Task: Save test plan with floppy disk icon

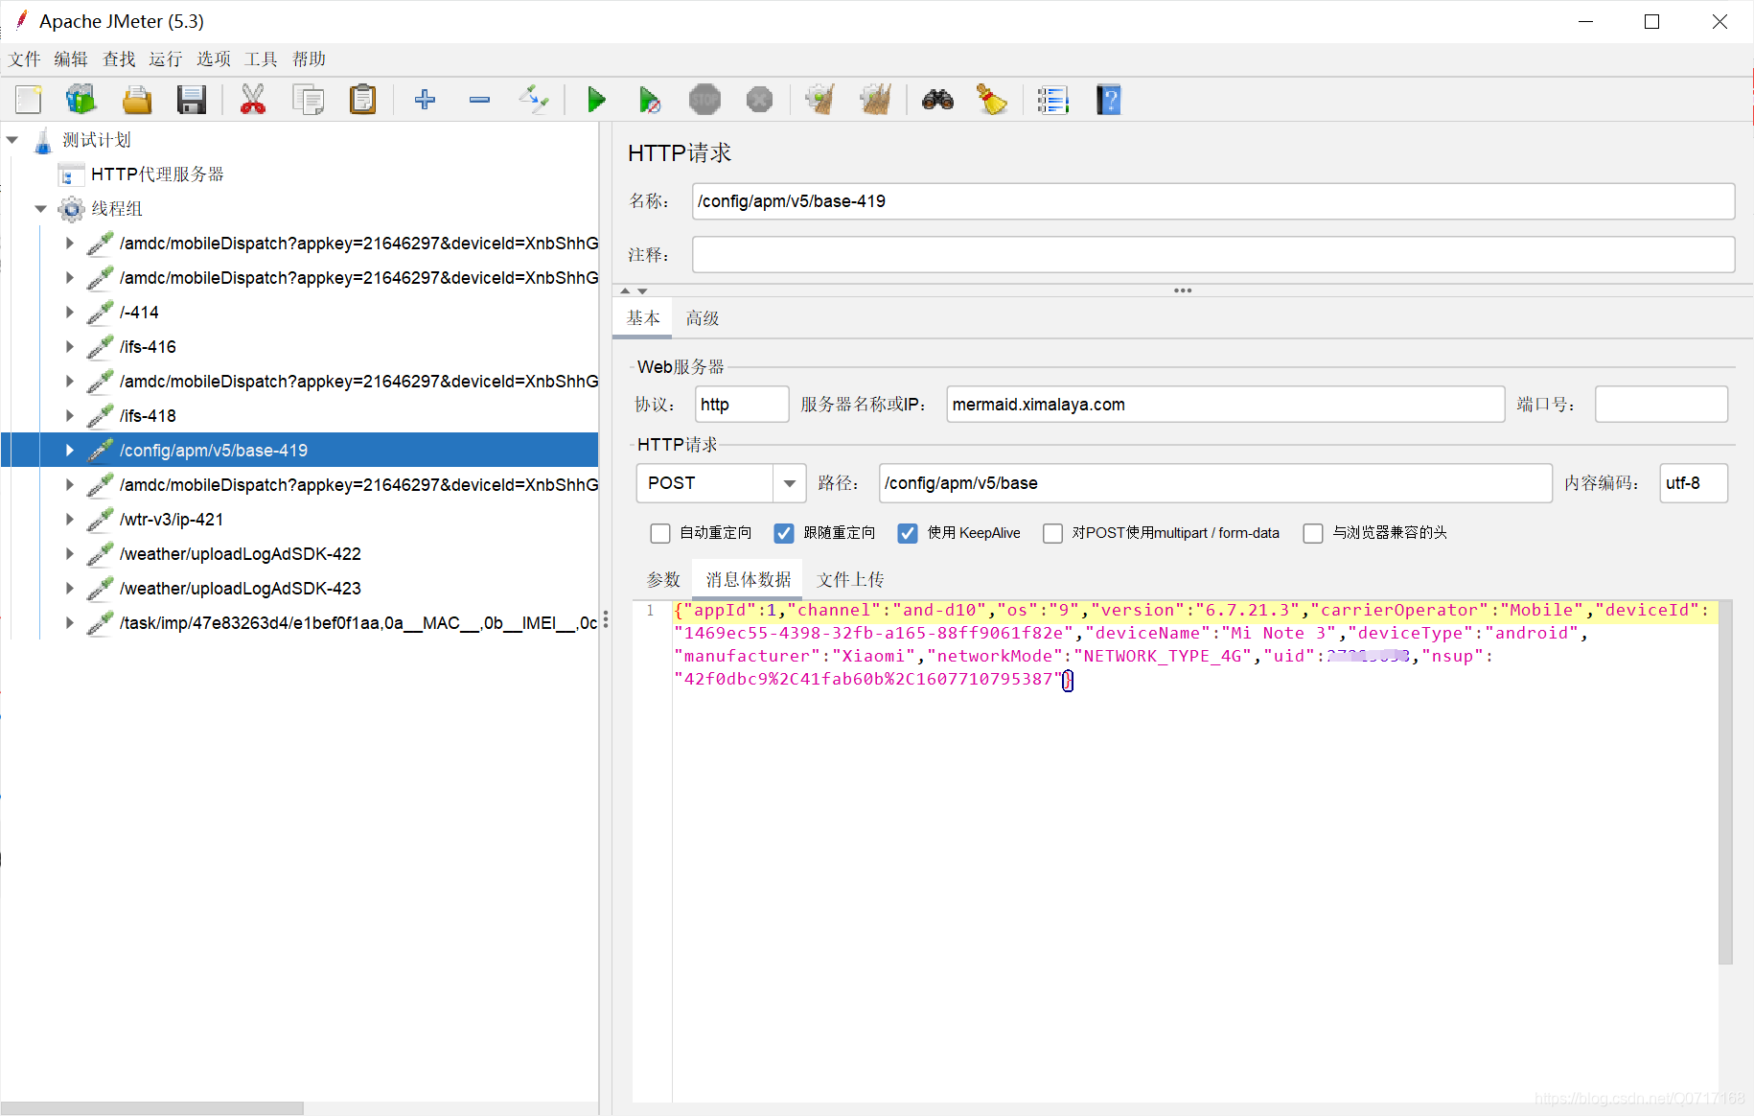Action: point(192,100)
